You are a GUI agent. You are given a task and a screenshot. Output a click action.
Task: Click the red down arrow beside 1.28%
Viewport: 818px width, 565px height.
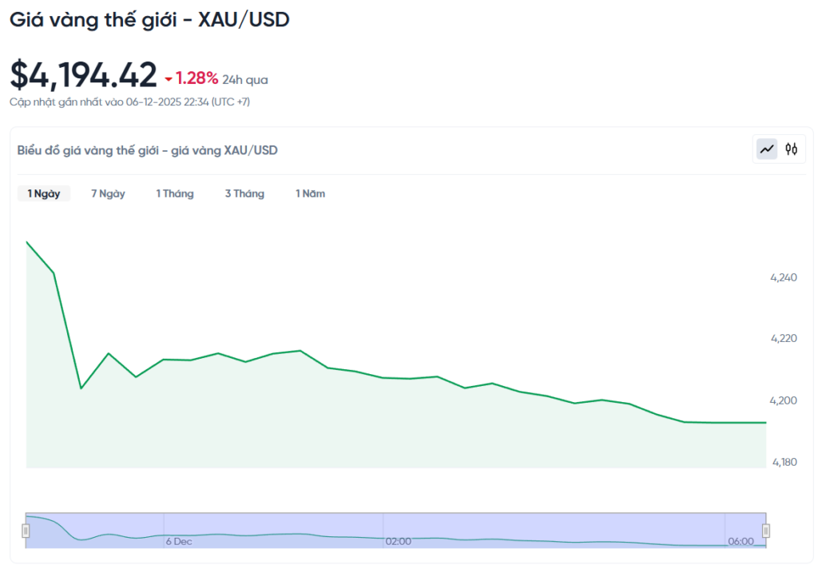169,79
